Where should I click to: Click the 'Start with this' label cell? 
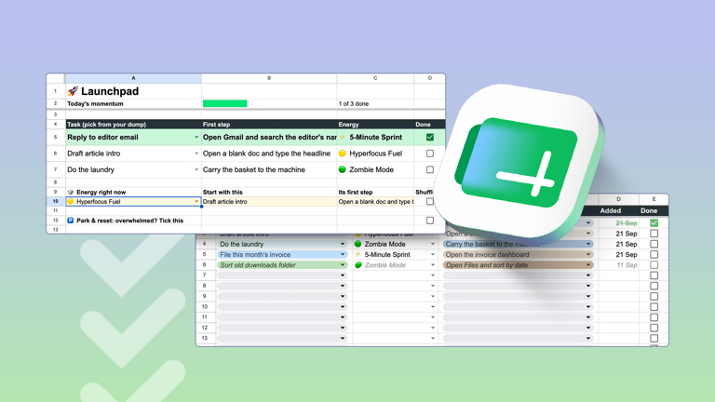pos(269,193)
